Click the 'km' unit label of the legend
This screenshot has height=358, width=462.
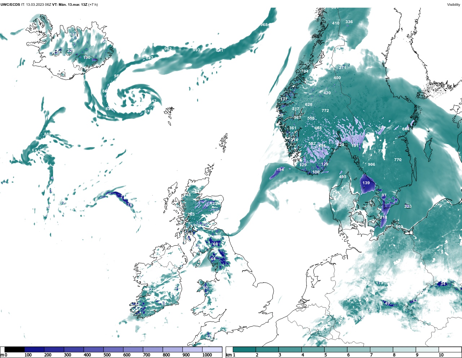coord(228,355)
